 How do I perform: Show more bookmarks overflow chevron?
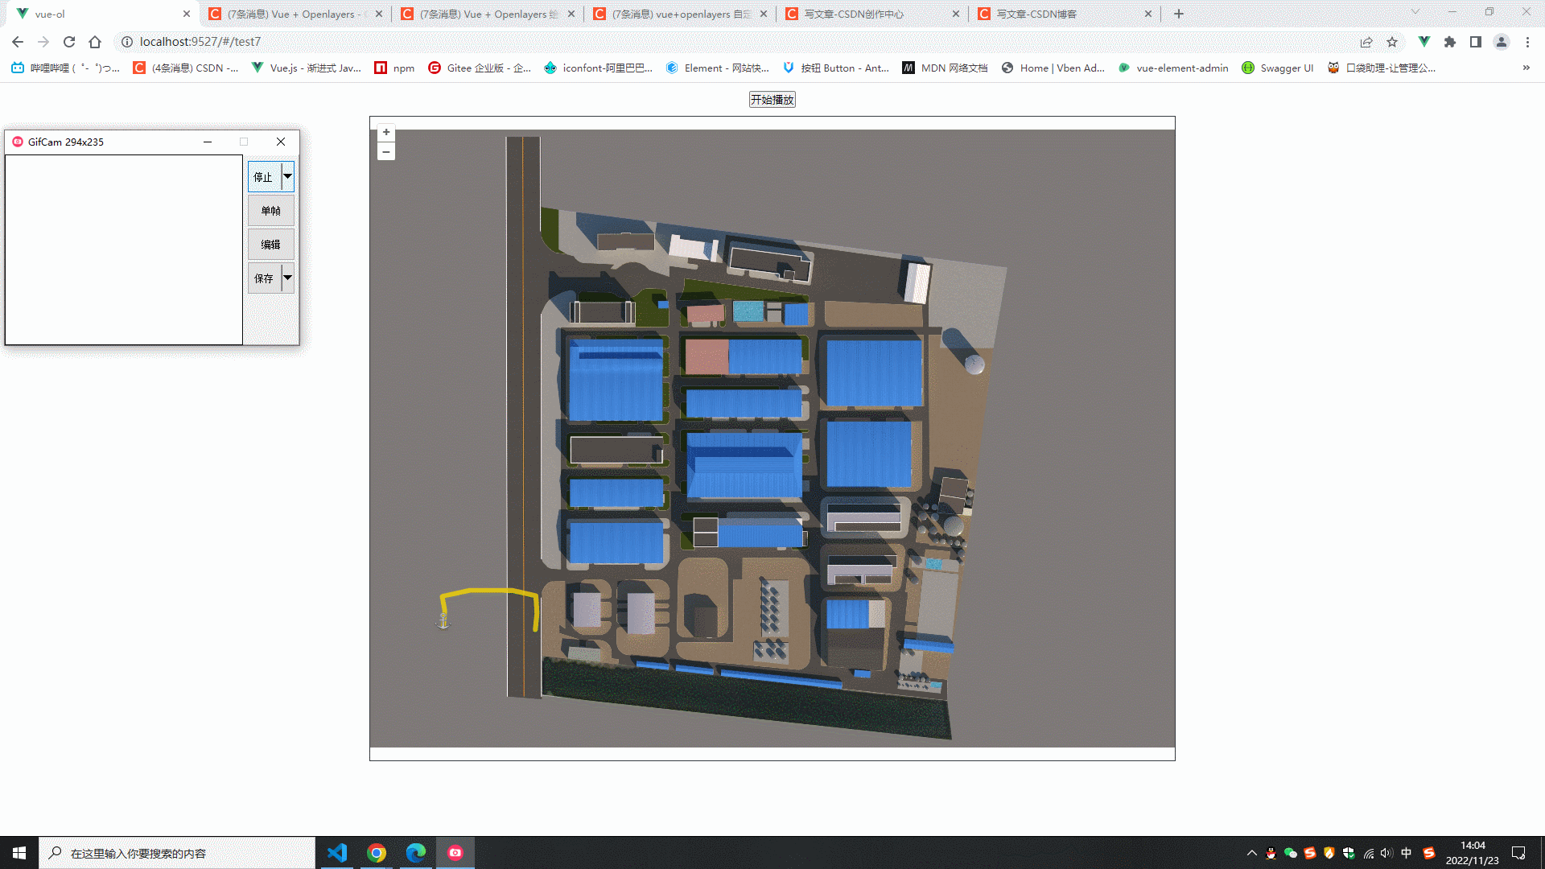tap(1526, 68)
